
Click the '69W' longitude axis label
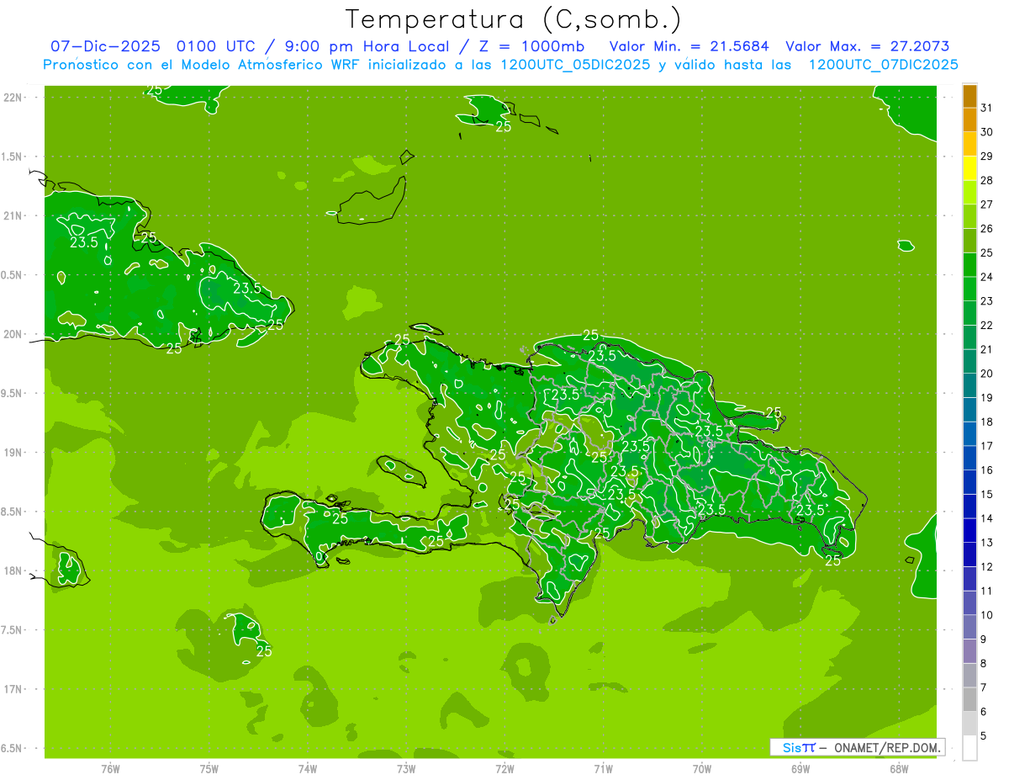(x=800, y=768)
